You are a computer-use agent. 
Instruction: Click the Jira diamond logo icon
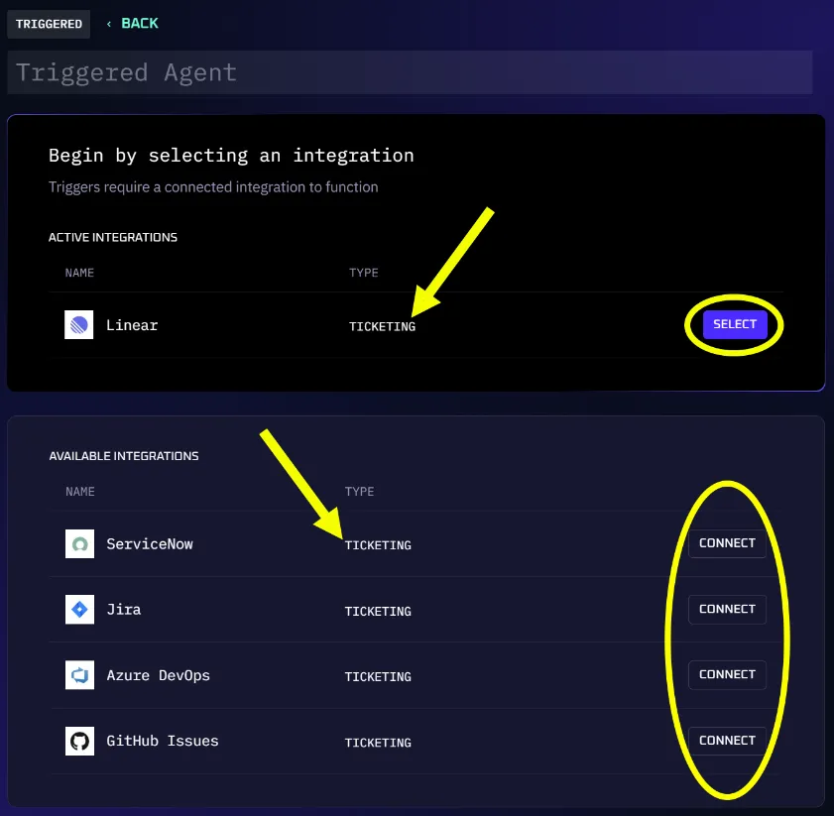tap(79, 610)
